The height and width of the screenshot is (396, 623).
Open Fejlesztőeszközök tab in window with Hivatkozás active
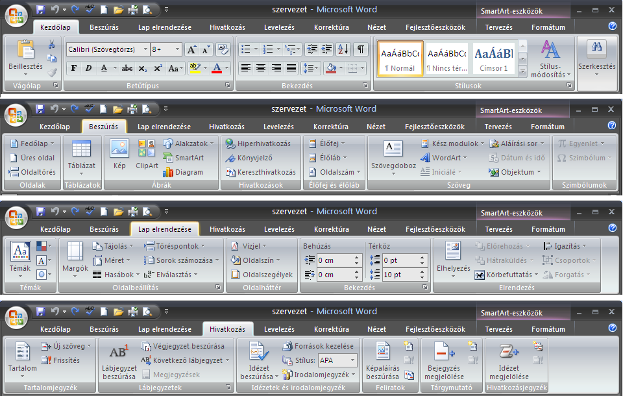pos(435,329)
